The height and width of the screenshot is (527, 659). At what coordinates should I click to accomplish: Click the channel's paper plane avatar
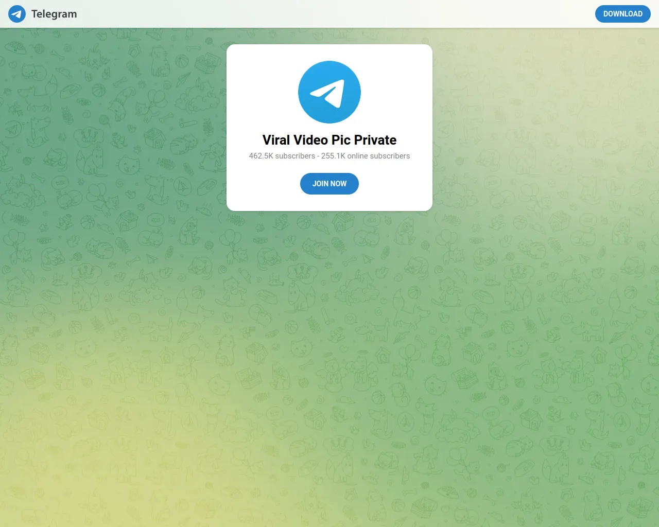[x=329, y=92]
